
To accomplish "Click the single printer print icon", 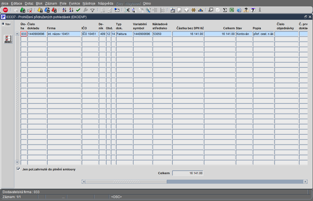I will tap(102, 10).
